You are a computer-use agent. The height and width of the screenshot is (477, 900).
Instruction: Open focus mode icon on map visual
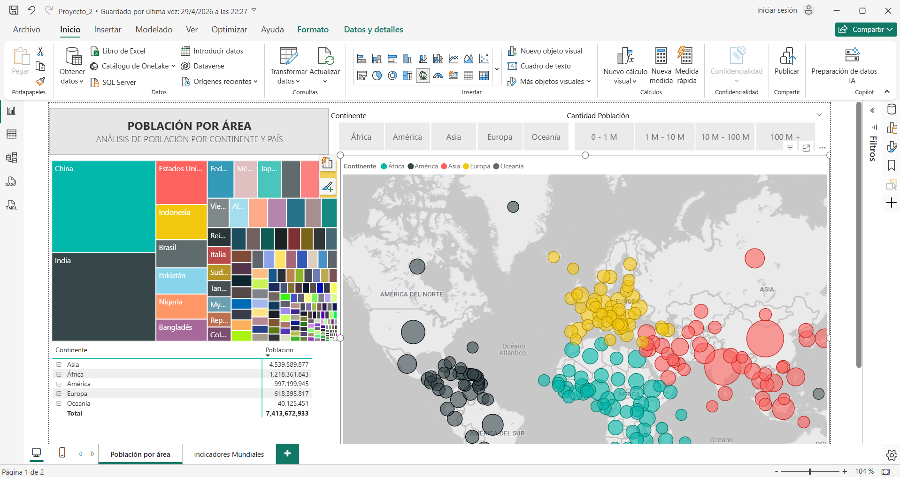[x=806, y=148]
